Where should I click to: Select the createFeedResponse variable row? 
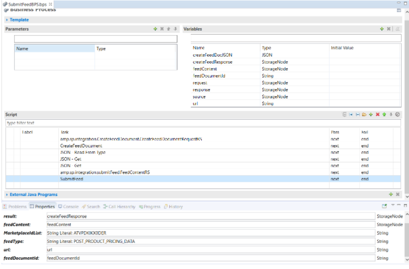click(296, 62)
